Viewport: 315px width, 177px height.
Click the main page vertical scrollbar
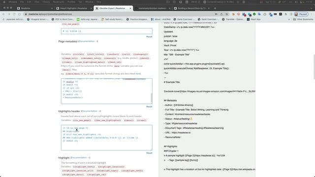click(x=314, y=67)
